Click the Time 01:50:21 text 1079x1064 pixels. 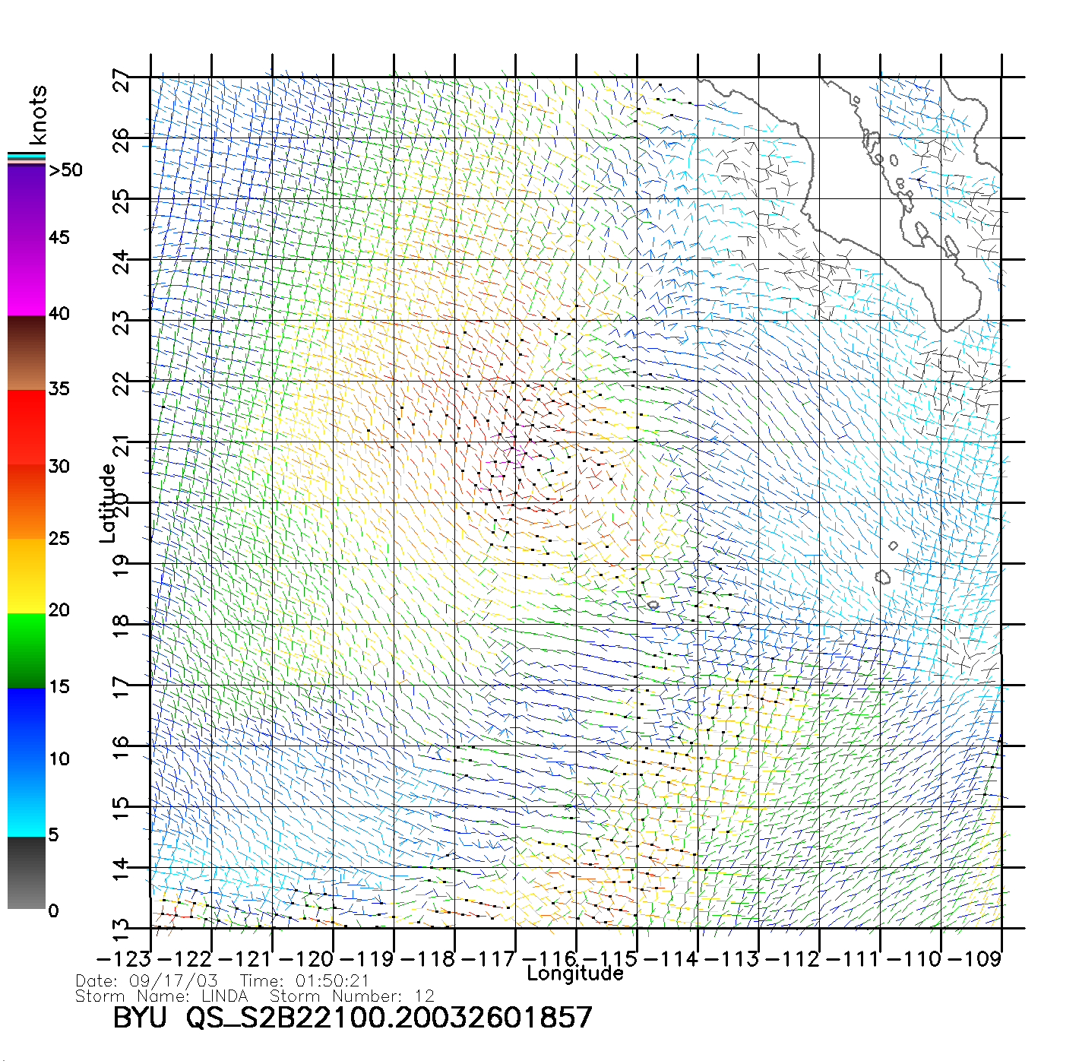coord(304,981)
